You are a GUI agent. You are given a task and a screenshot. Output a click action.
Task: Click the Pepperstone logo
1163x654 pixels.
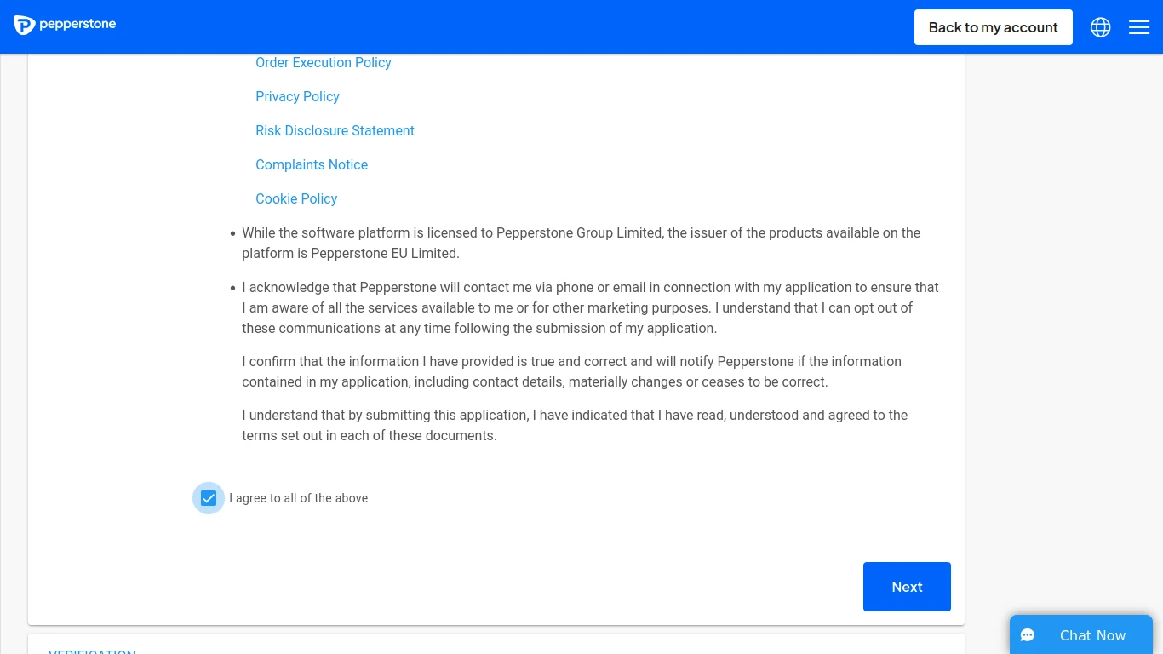pyautogui.click(x=65, y=25)
